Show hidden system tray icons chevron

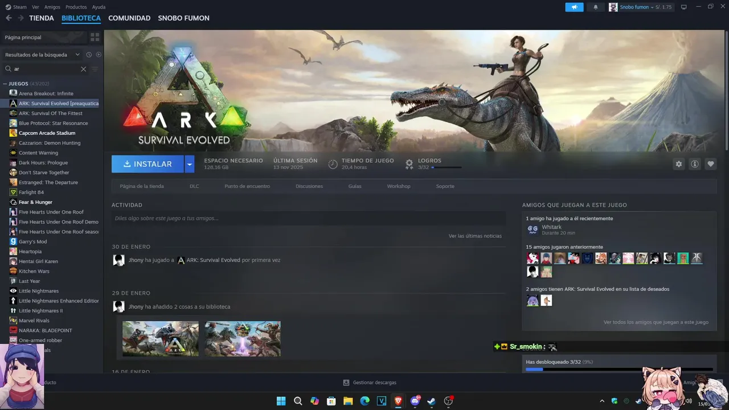tap(602, 401)
